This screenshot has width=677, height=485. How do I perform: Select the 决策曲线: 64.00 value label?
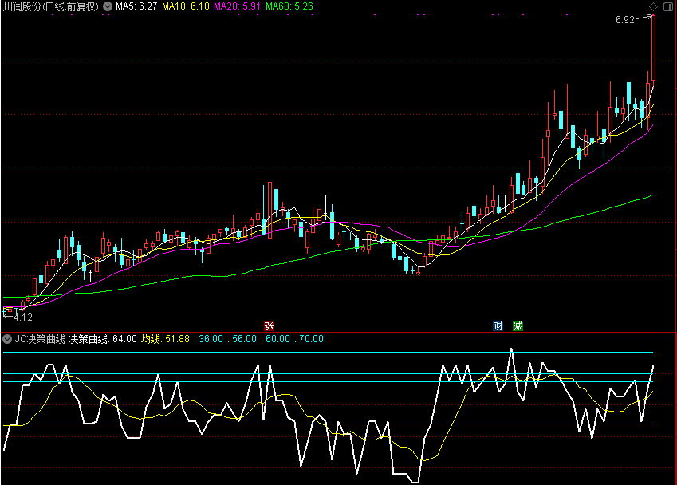(x=103, y=339)
